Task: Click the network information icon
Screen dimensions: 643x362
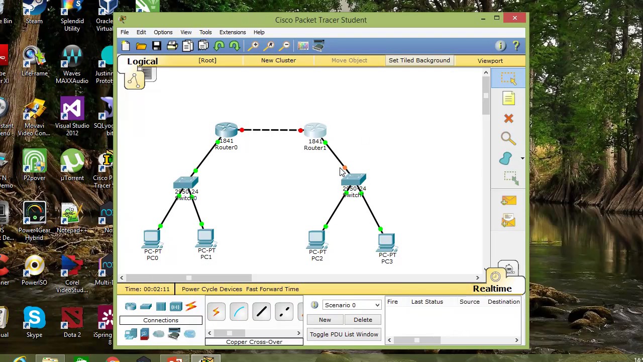Action: pos(500,46)
